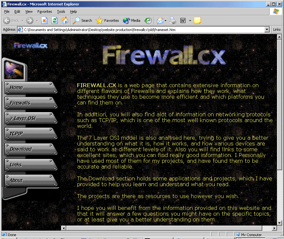Click the horizontal scrollbar left arrow
The image size is (284, 239).
[64, 228]
